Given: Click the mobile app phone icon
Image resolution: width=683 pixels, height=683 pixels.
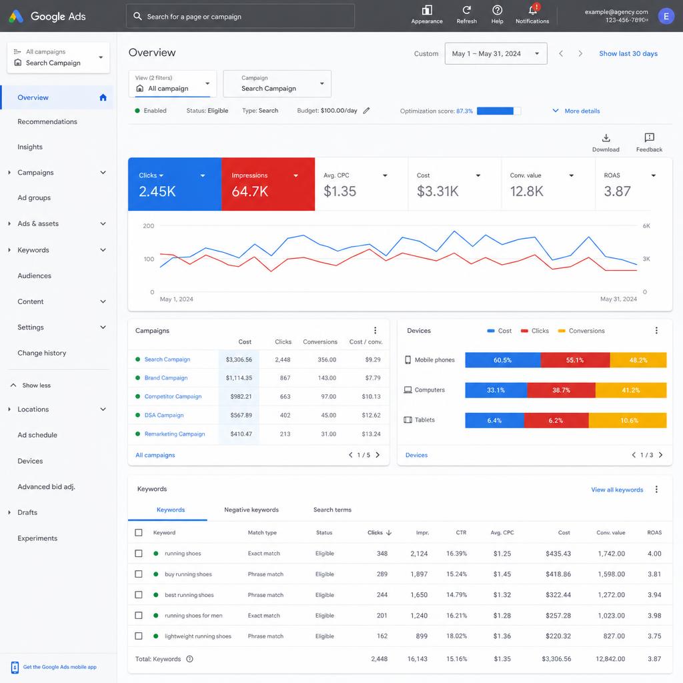Looking at the screenshot, I should (x=15, y=667).
